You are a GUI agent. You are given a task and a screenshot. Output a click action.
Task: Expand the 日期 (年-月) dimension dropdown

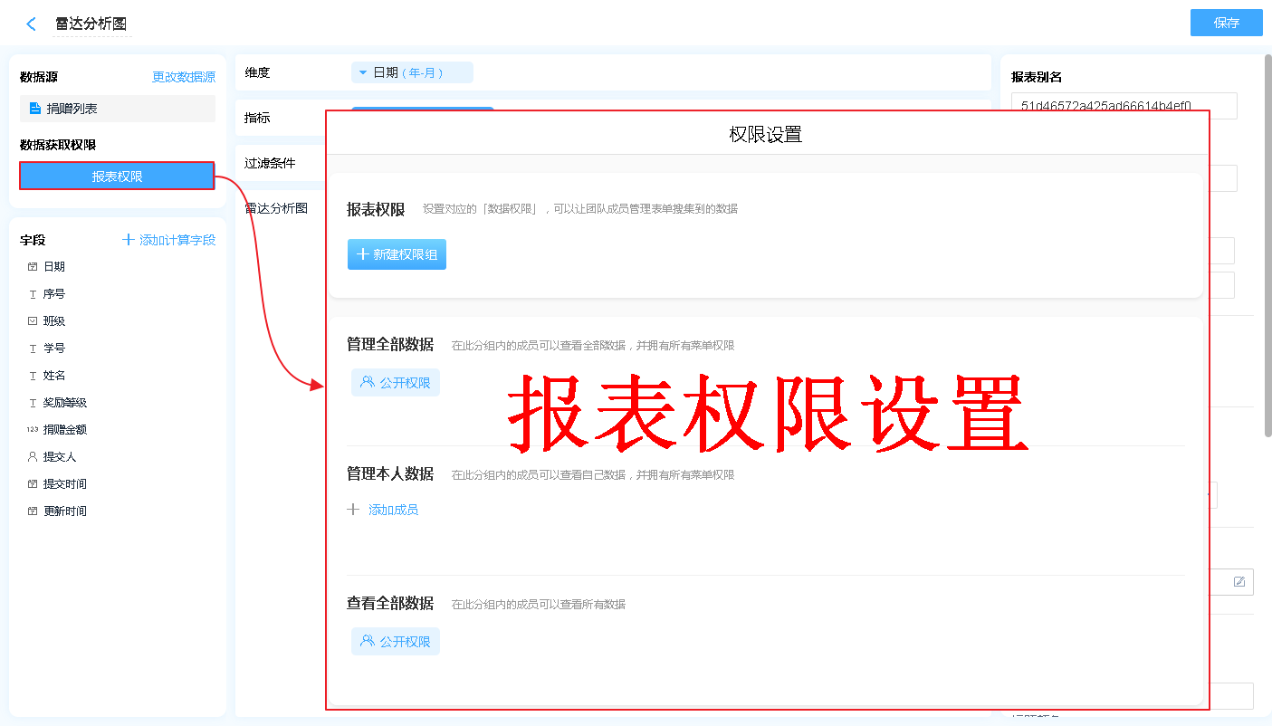[412, 72]
